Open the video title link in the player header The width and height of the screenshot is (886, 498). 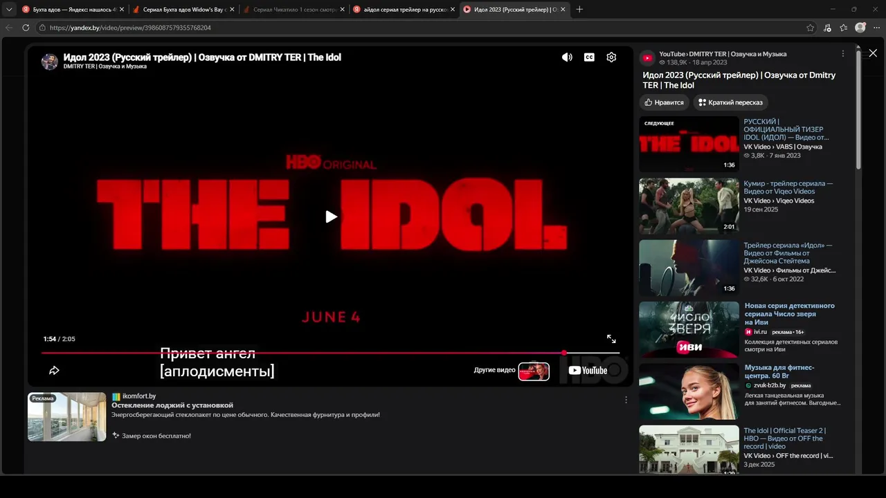click(202, 57)
